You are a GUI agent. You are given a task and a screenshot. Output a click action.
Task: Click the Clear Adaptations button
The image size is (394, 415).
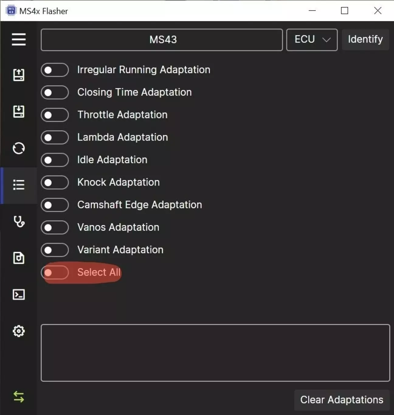[x=342, y=400]
